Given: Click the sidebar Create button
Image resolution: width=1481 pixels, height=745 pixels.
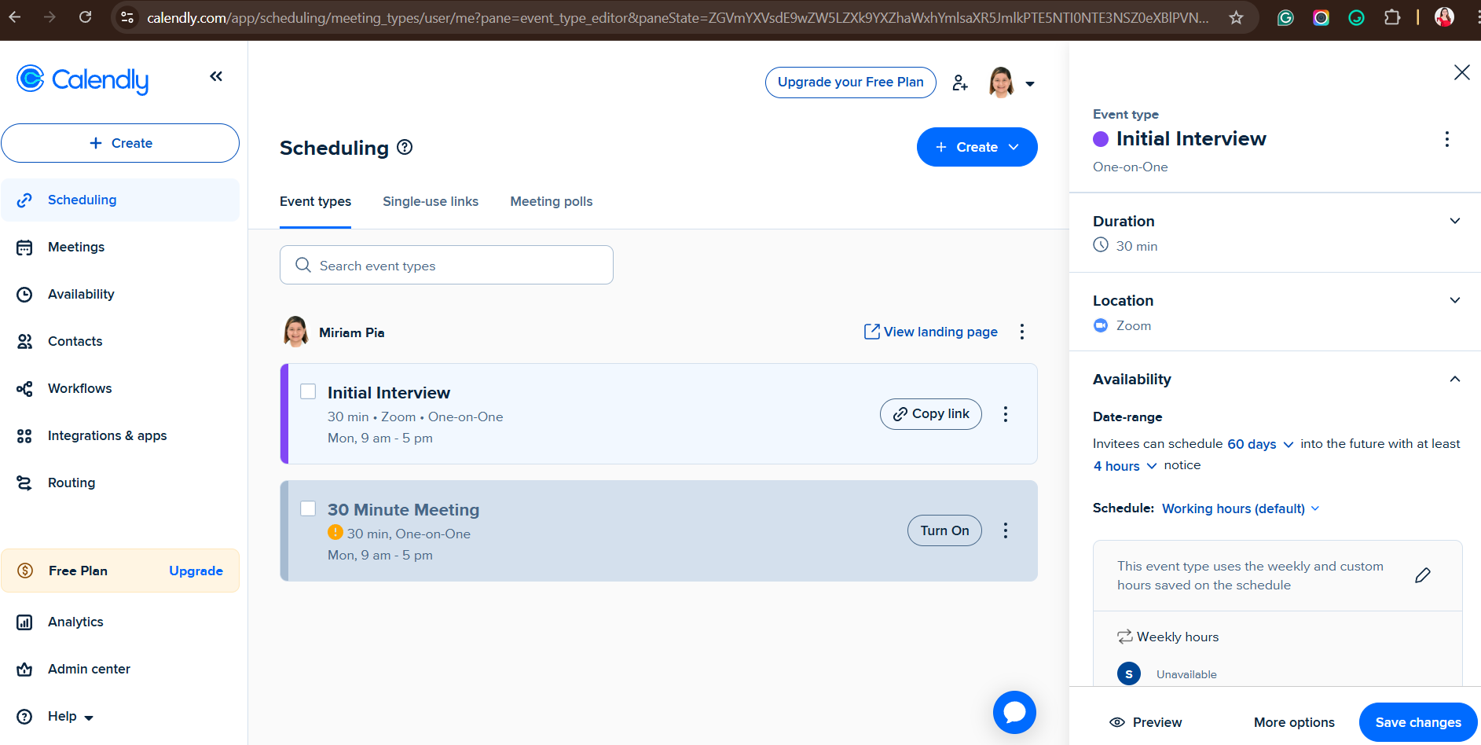Looking at the screenshot, I should click(x=120, y=143).
